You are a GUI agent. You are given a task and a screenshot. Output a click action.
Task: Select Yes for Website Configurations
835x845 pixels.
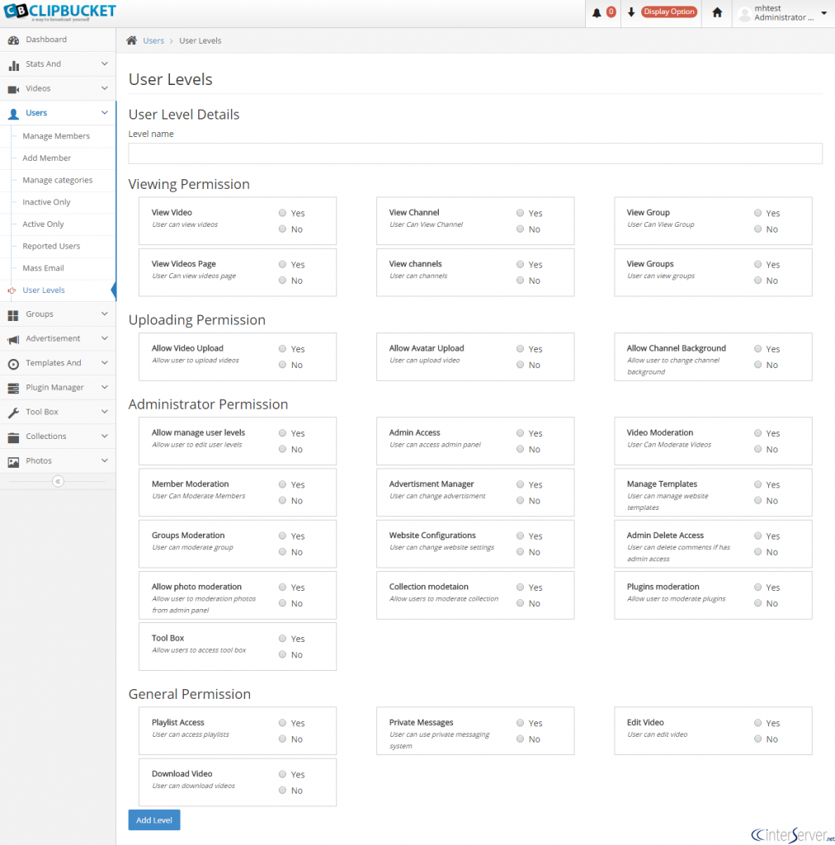(520, 536)
